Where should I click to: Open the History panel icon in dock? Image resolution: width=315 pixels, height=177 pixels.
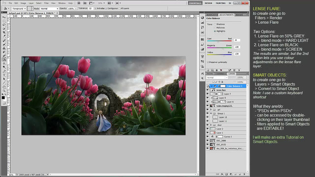point(202,28)
